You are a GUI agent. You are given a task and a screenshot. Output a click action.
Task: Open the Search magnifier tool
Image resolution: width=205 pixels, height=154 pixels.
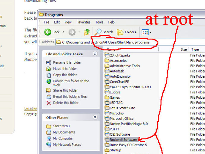click(x=104, y=32)
